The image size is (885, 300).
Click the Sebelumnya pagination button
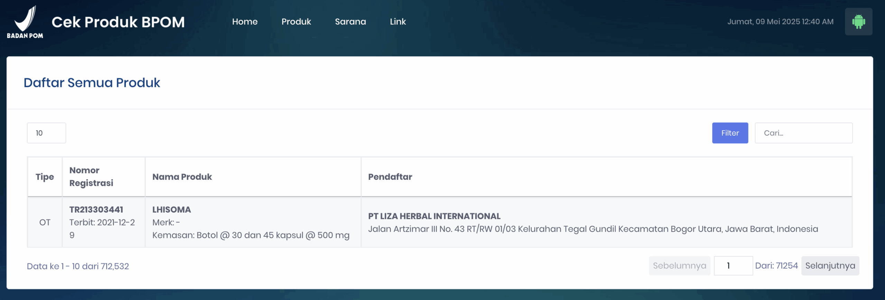[679, 266]
